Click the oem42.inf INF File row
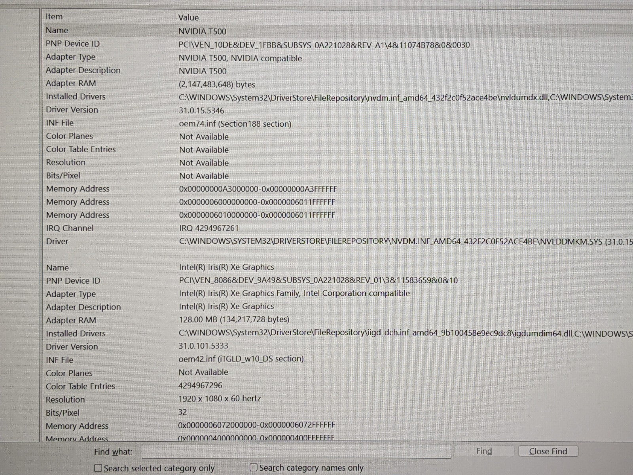The image size is (633, 475). 241,359
